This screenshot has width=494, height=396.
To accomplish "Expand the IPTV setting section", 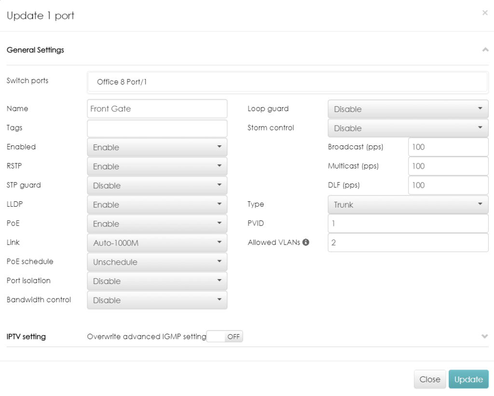I will [485, 337].
